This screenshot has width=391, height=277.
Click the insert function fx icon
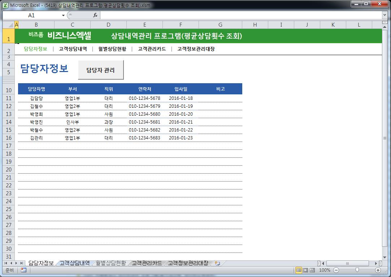coord(95,15)
